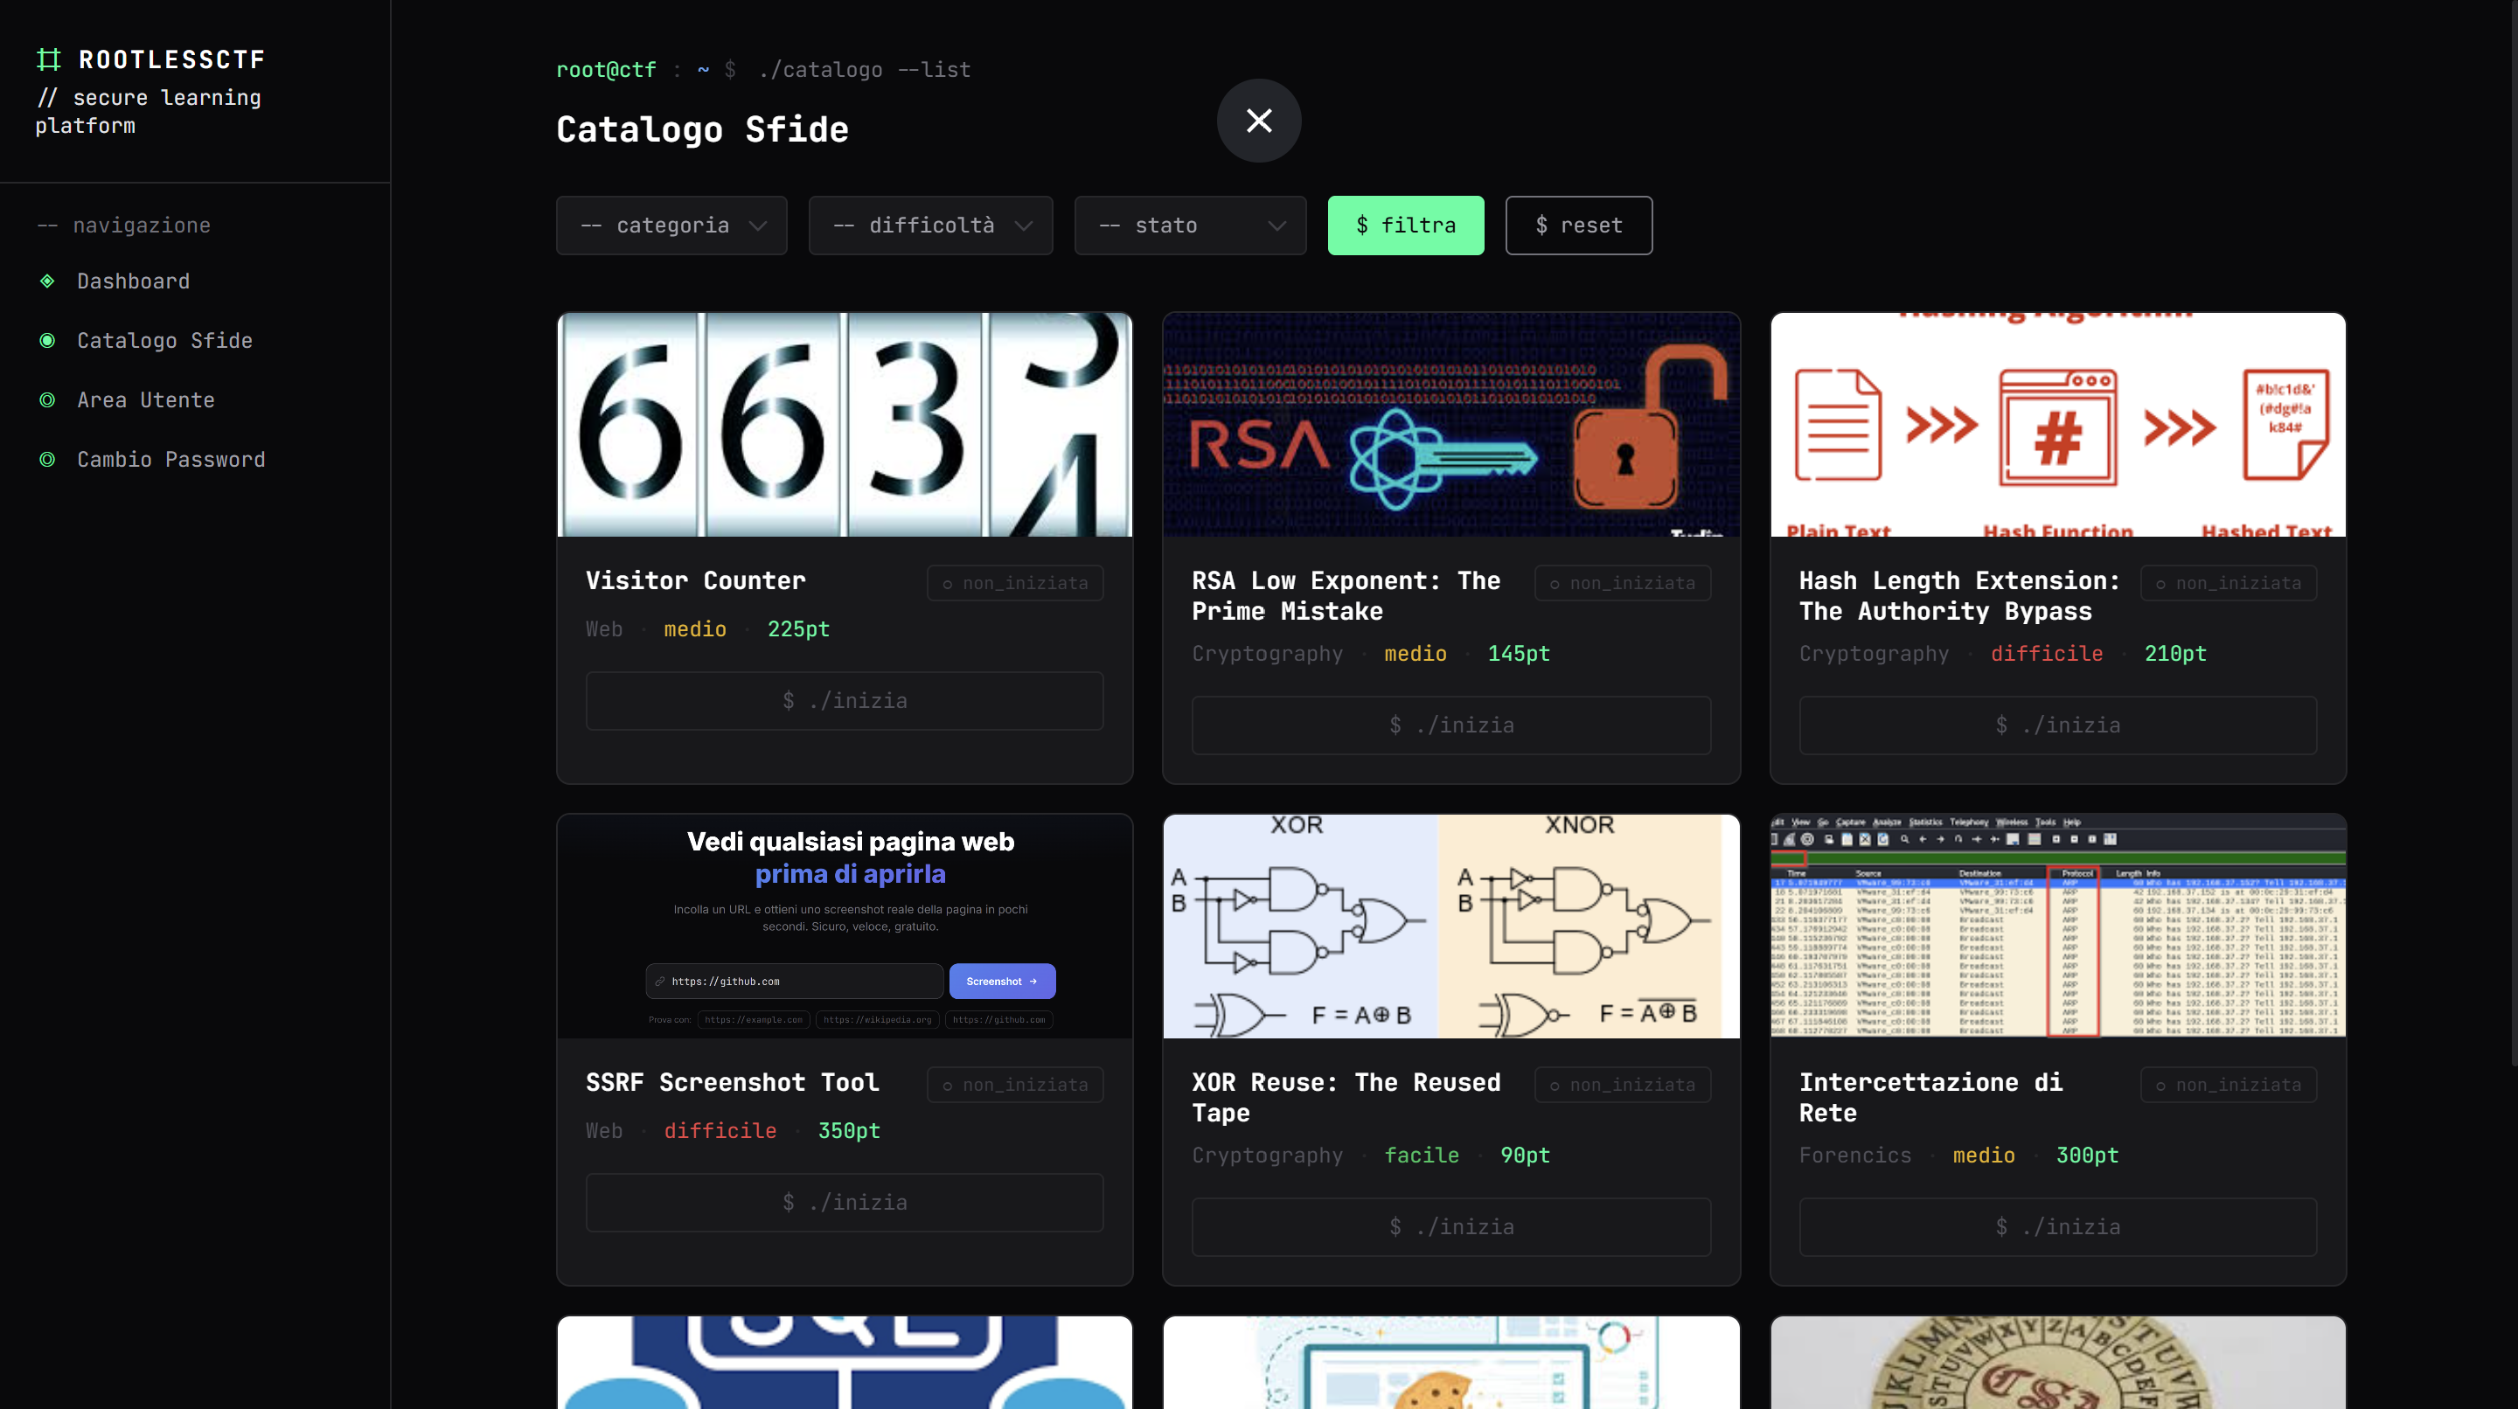Screen dimensions: 2518x1409
Task: Open the SQL database thumbnail
Action: [x=845, y=1362]
